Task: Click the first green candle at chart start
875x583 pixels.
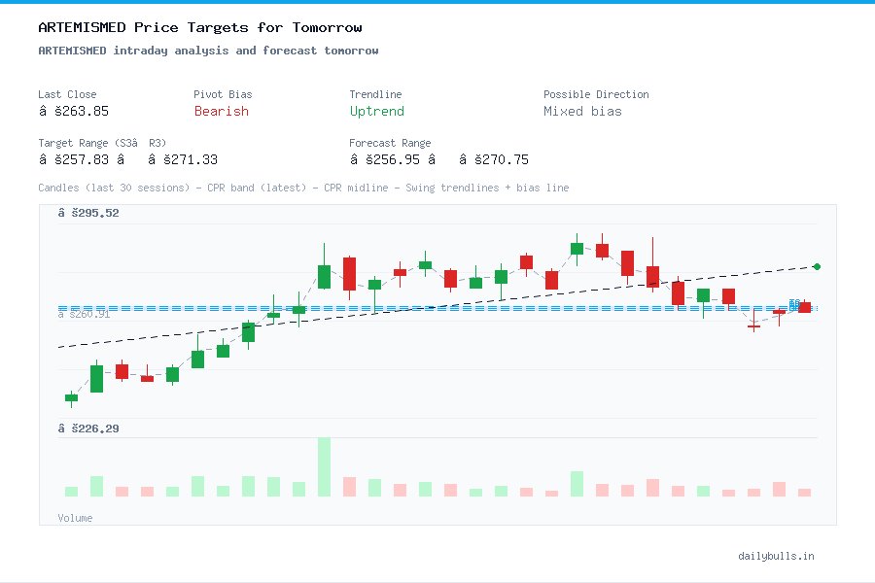Action: [71, 397]
